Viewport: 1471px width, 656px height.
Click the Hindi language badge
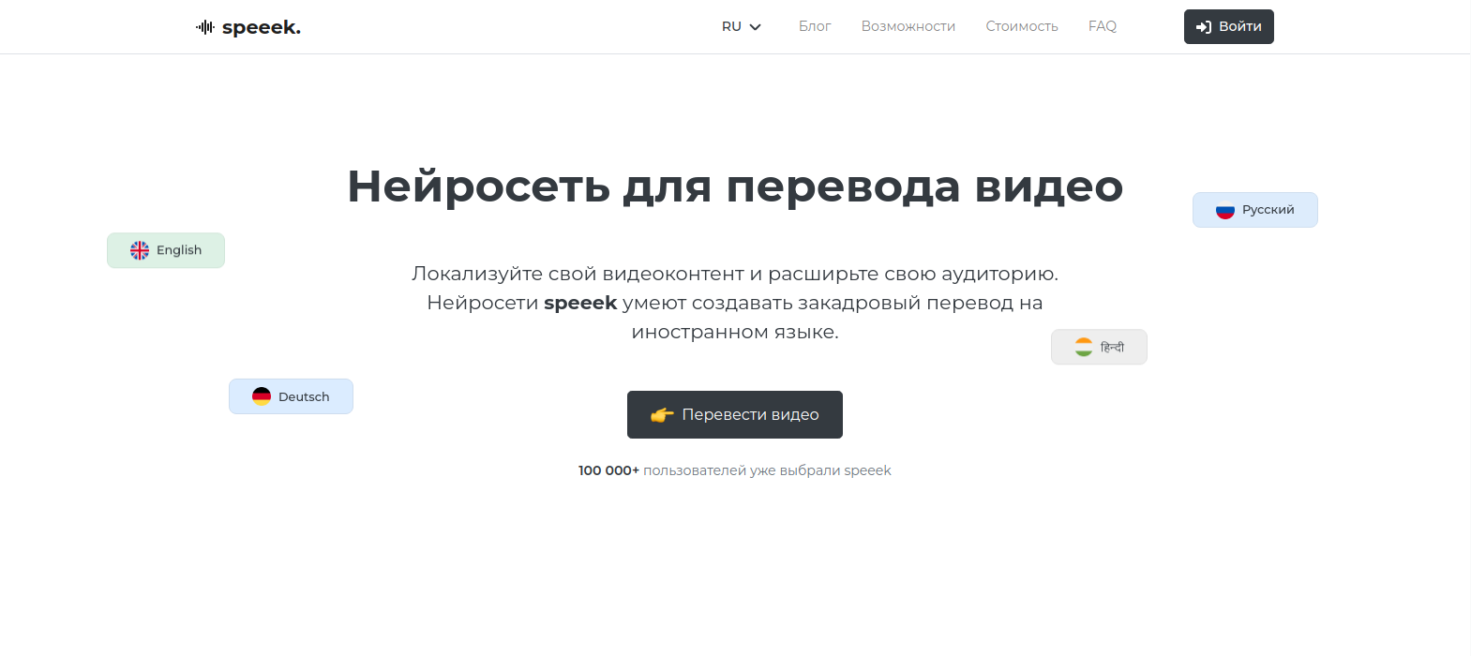coord(1099,347)
